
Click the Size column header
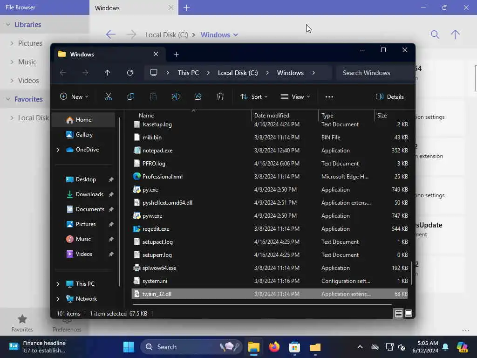392,116
